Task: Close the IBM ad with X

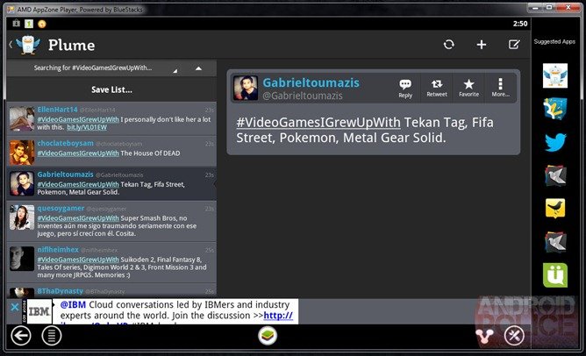Action: (15, 307)
